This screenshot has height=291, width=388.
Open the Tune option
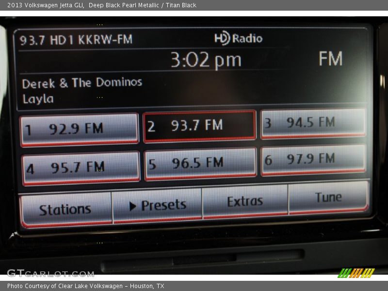pyautogui.click(x=328, y=197)
